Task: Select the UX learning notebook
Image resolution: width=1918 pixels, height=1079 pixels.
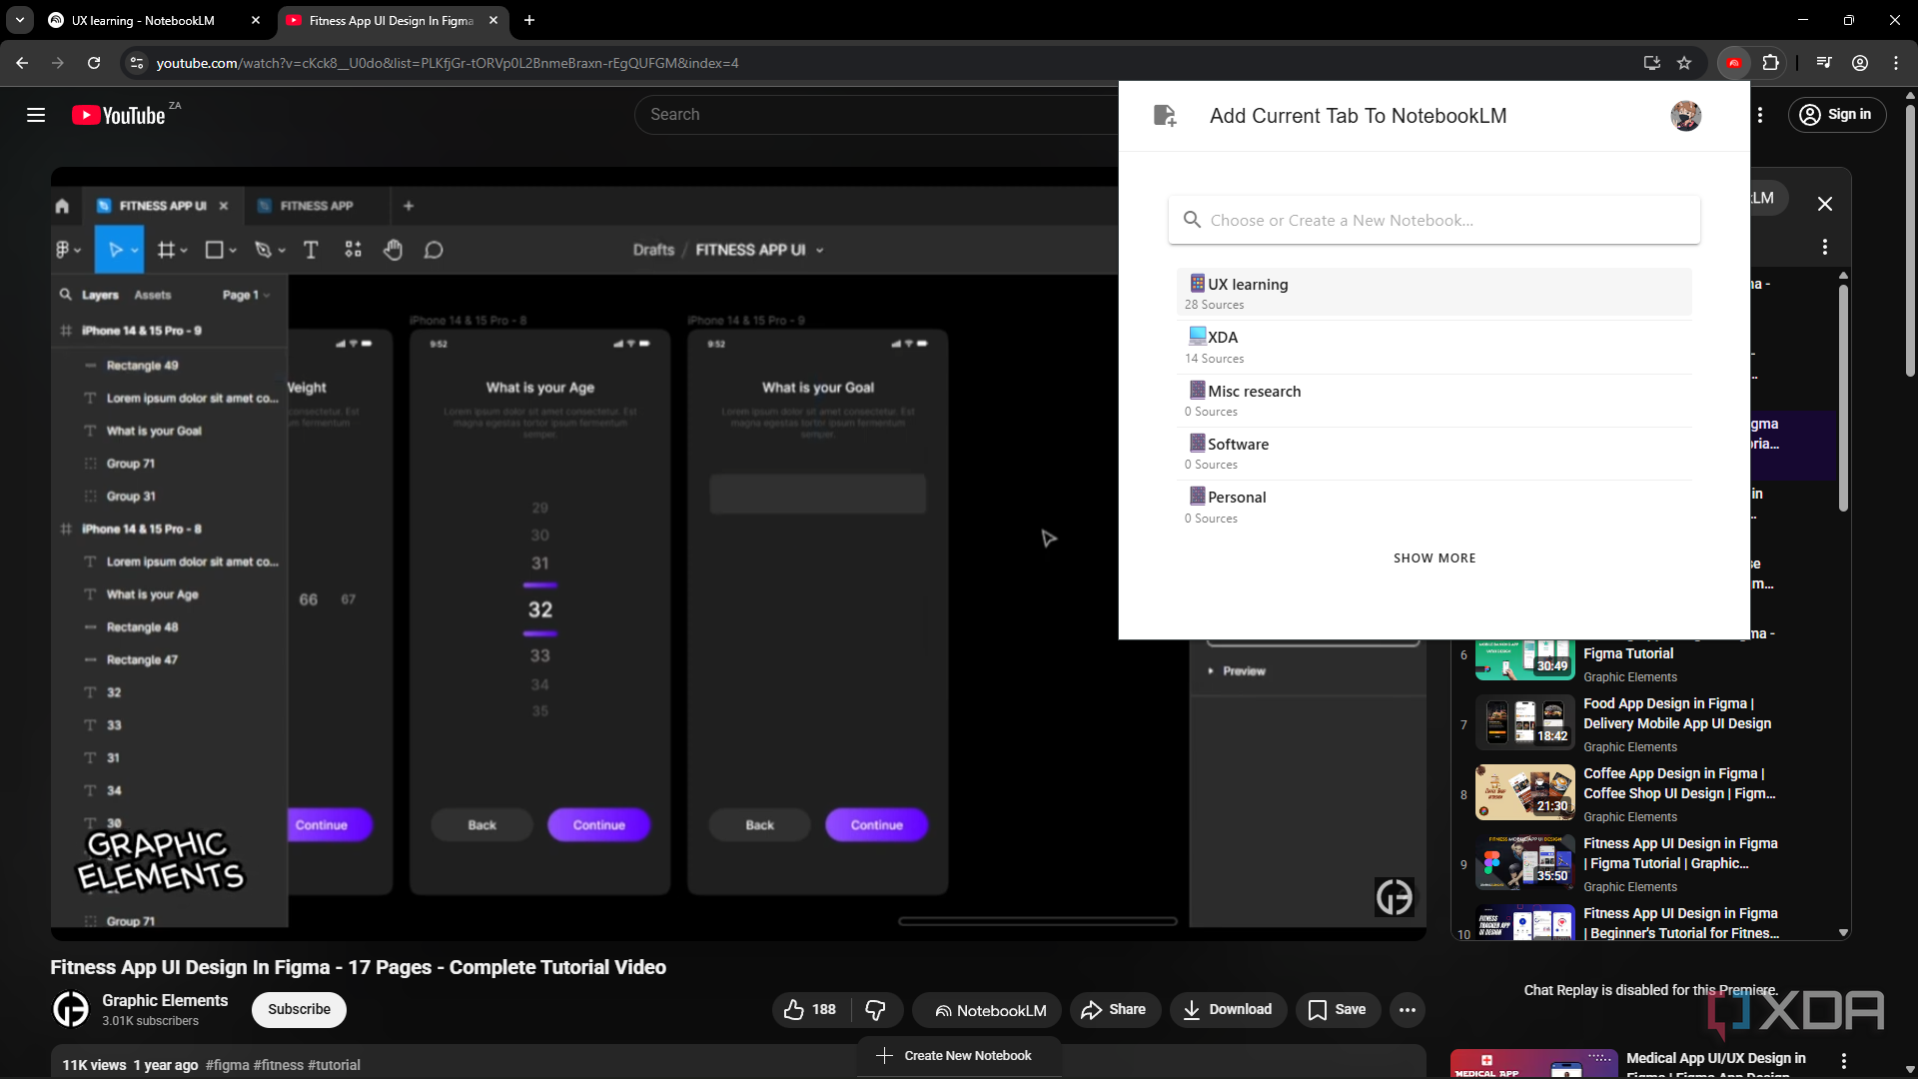Action: 1434,293
